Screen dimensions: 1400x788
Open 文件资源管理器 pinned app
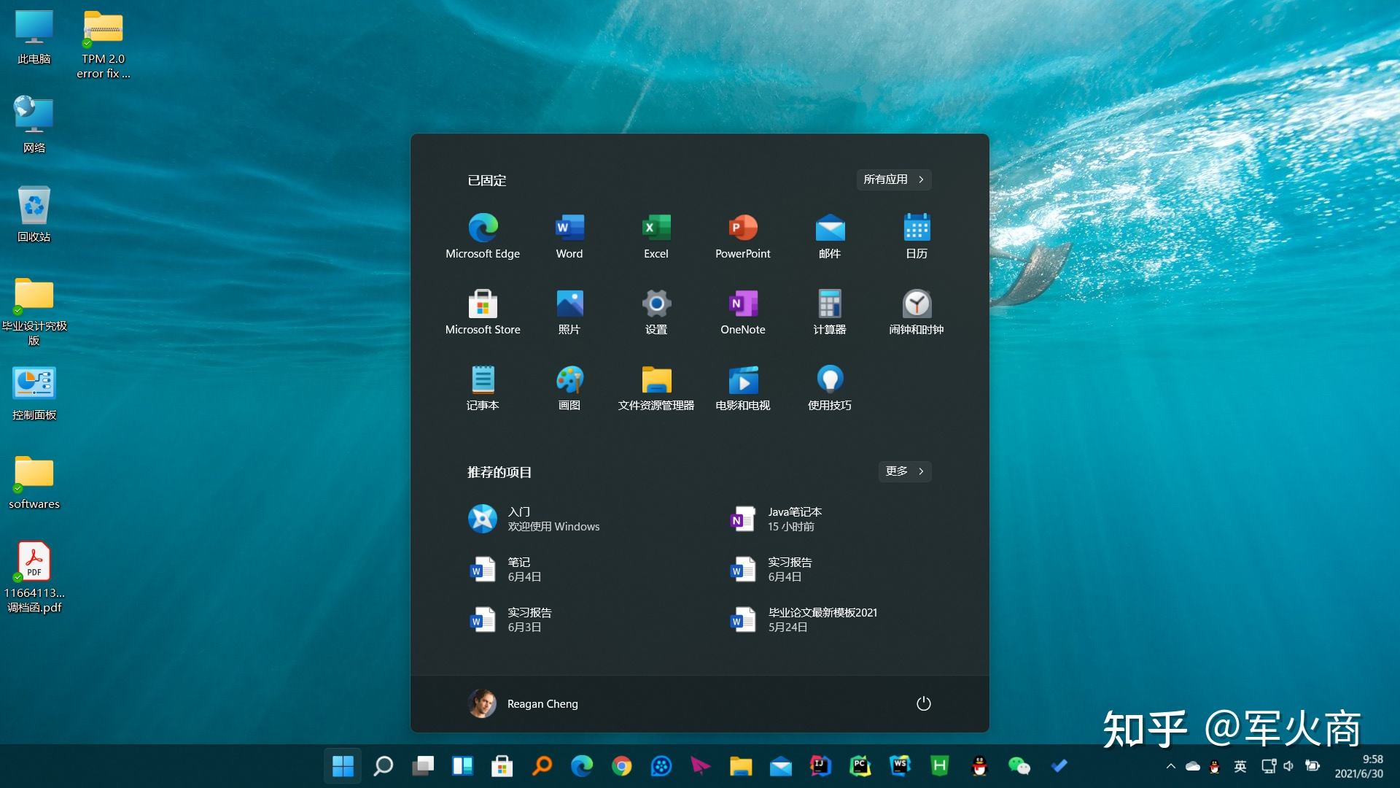(x=656, y=388)
